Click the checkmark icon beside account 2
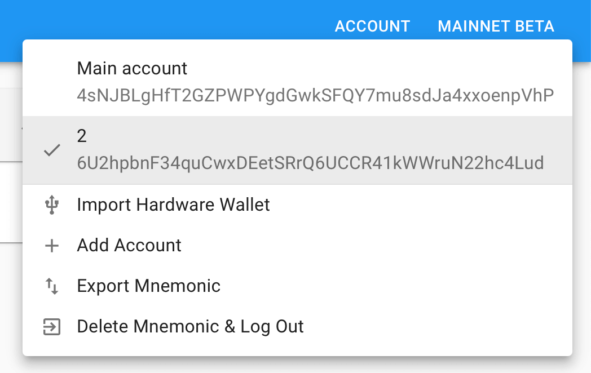 tap(52, 150)
